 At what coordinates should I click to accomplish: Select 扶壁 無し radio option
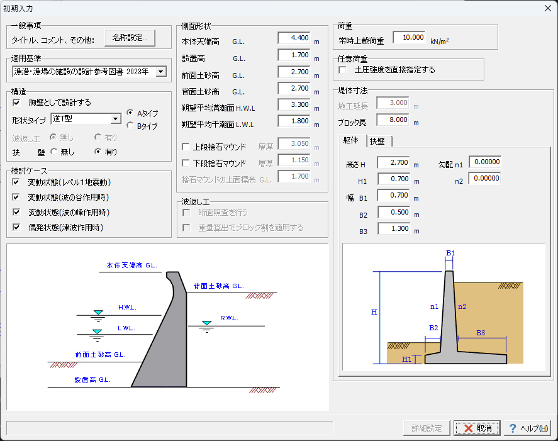[x=54, y=152]
